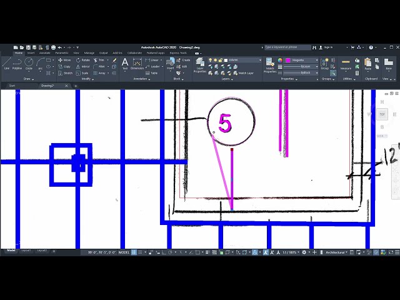Select the Text annotation tool
This screenshot has height=300, width=400.
click(x=125, y=64)
